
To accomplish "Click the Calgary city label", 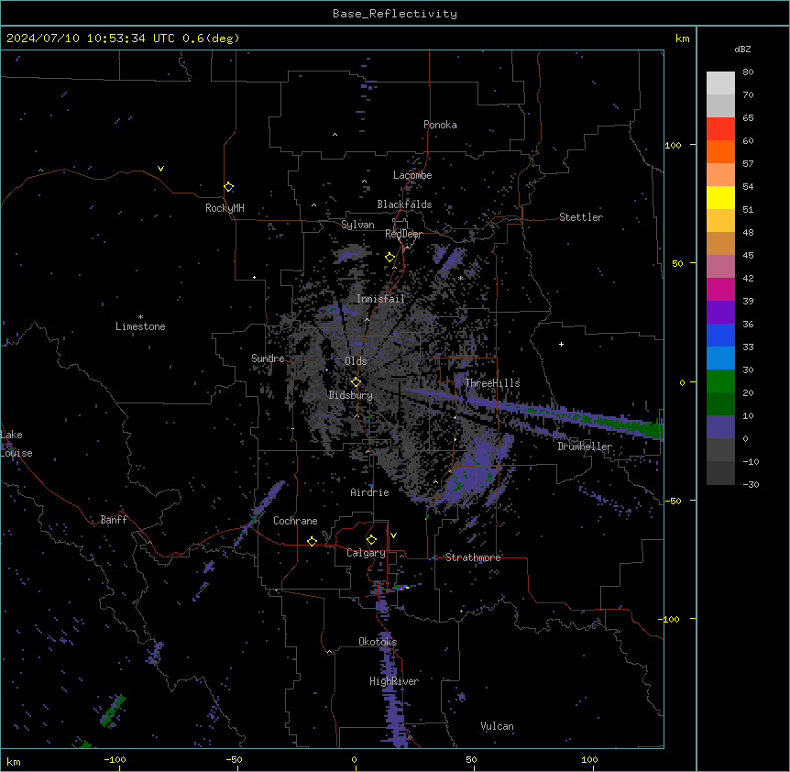I will pos(366,553).
